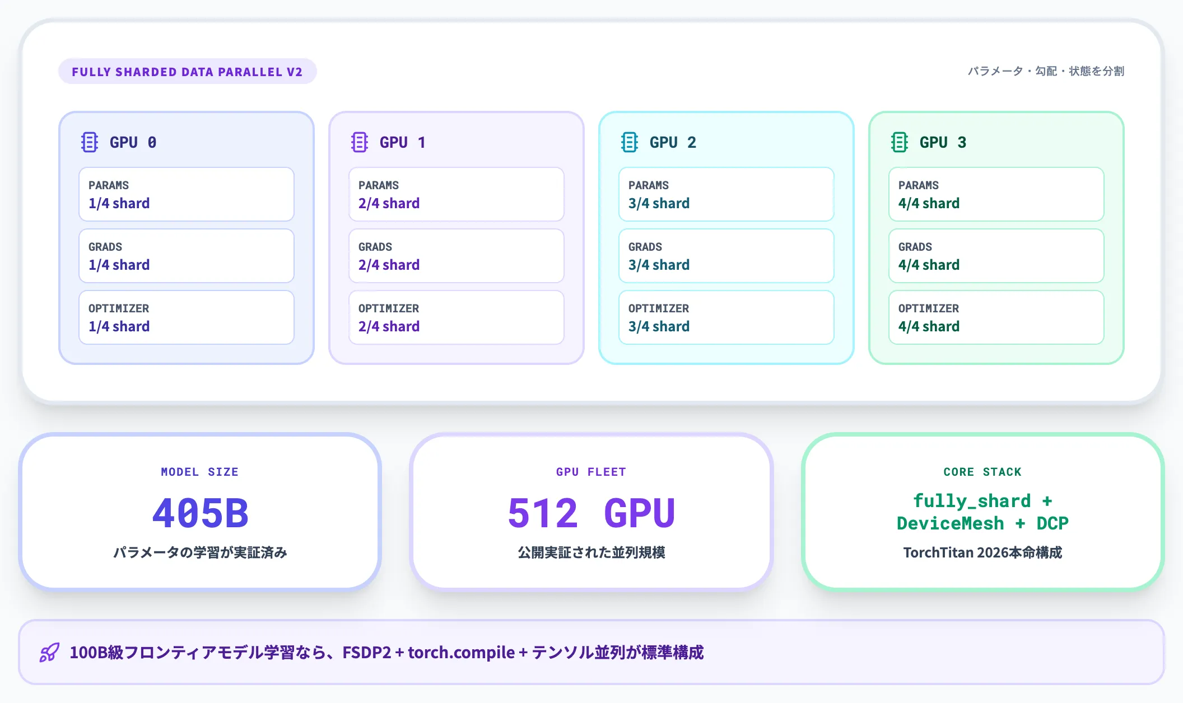
Task: Click the 405B value
Action: (200, 513)
